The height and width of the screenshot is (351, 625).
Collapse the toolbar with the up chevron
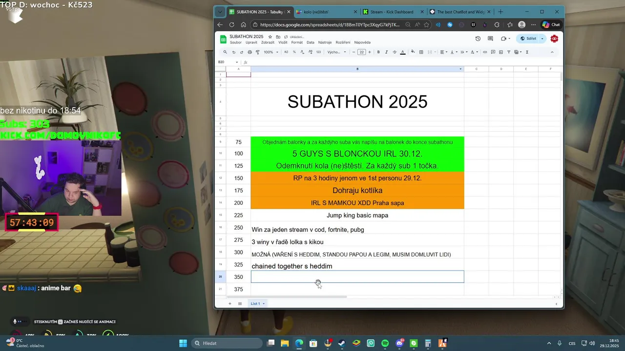tap(552, 52)
